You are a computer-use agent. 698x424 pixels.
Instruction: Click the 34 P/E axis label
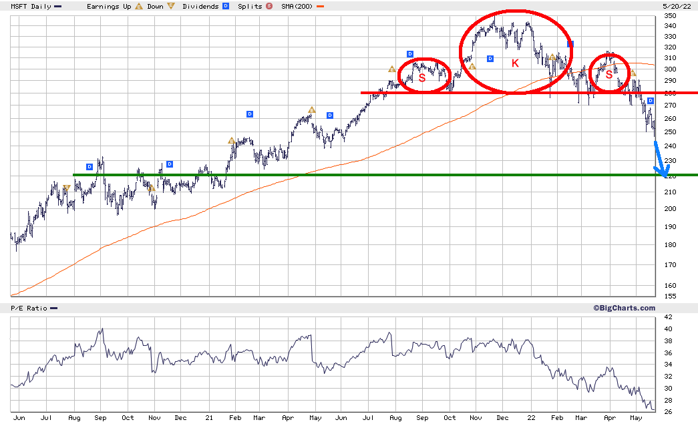click(668, 365)
